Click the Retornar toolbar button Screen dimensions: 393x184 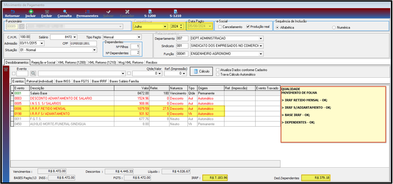click(12, 14)
